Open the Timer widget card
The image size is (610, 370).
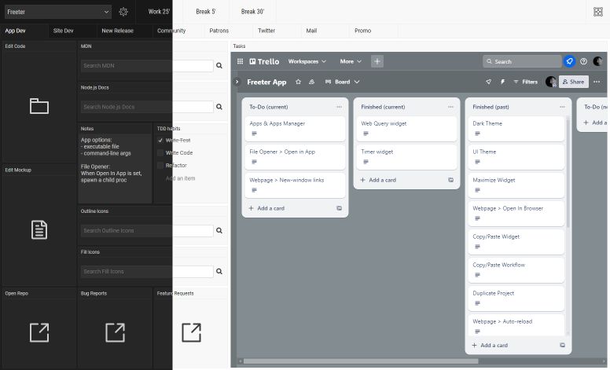tap(406, 157)
